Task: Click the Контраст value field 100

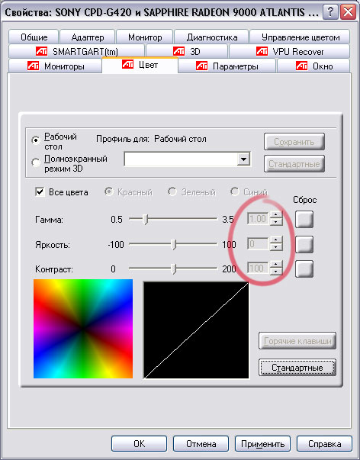Action: click(258, 268)
